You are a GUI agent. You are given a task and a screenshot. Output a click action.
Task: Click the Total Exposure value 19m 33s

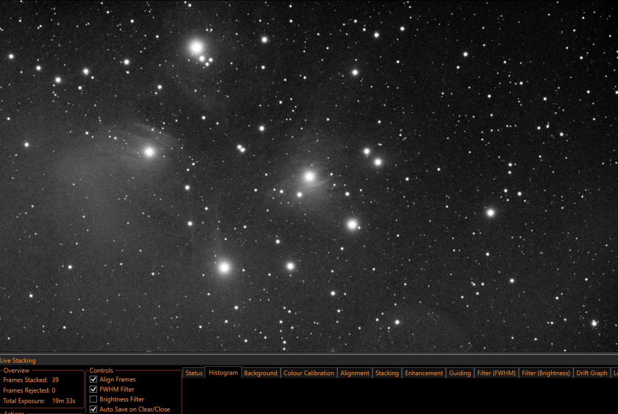[x=63, y=401]
